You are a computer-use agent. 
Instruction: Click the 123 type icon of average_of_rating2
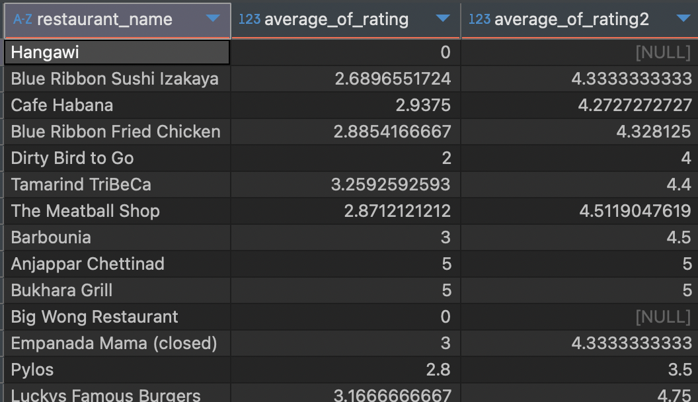pos(479,19)
